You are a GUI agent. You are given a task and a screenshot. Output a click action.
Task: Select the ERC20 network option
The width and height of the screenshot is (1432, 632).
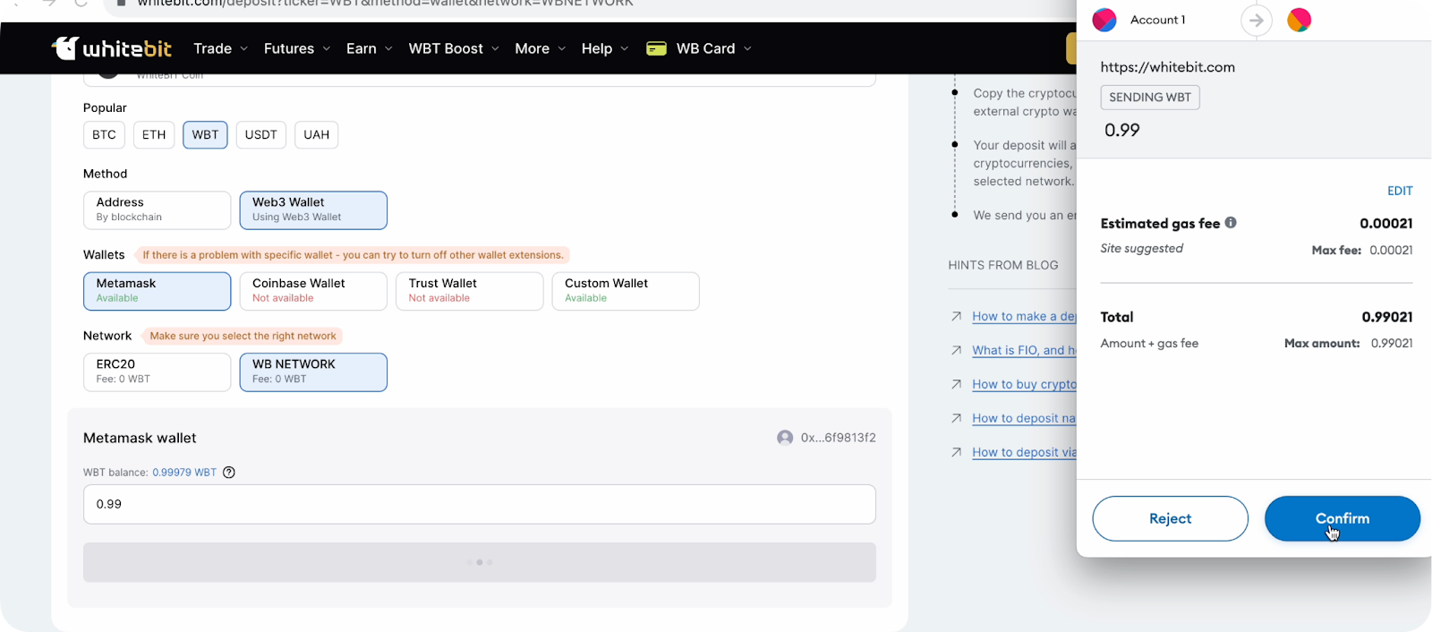pyautogui.click(x=157, y=372)
